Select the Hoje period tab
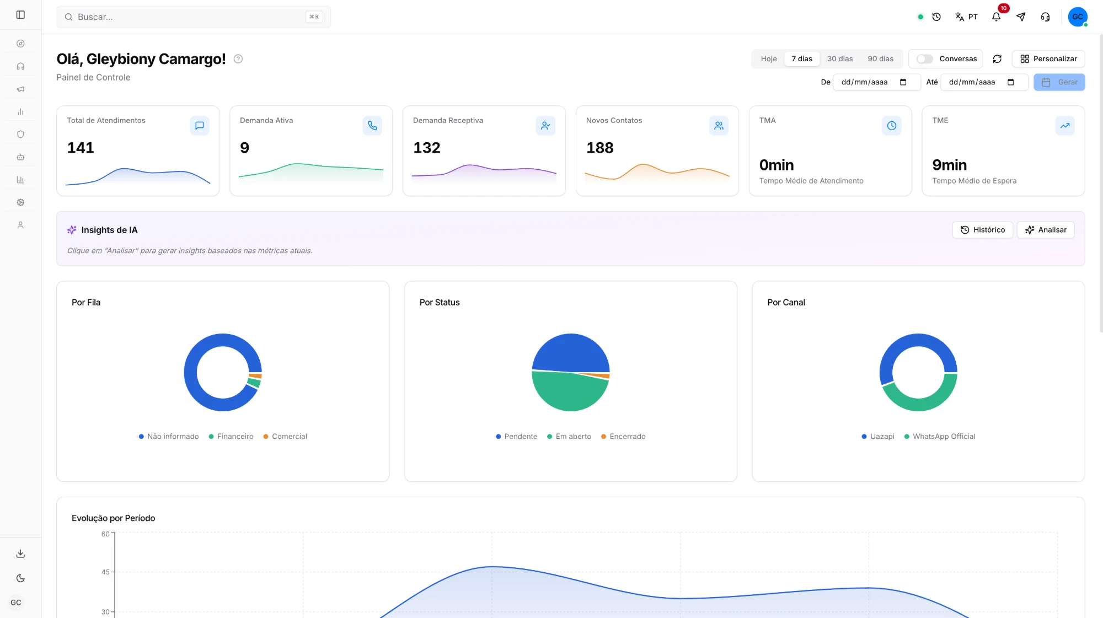The image size is (1103, 618). click(769, 59)
